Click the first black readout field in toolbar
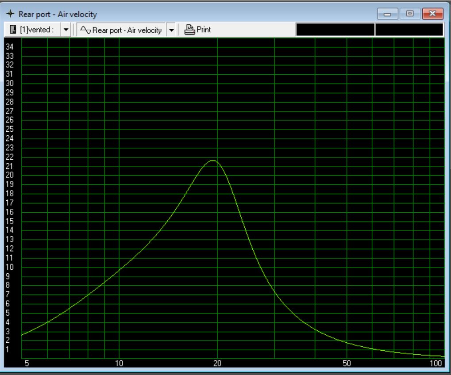The image size is (451, 375). coord(335,30)
